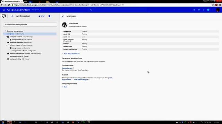Image resolution: width=222 pixels, height=124 pixels.
Task: Click the wordpresstest is being deployed status box
Action: [x=30, y=24]
